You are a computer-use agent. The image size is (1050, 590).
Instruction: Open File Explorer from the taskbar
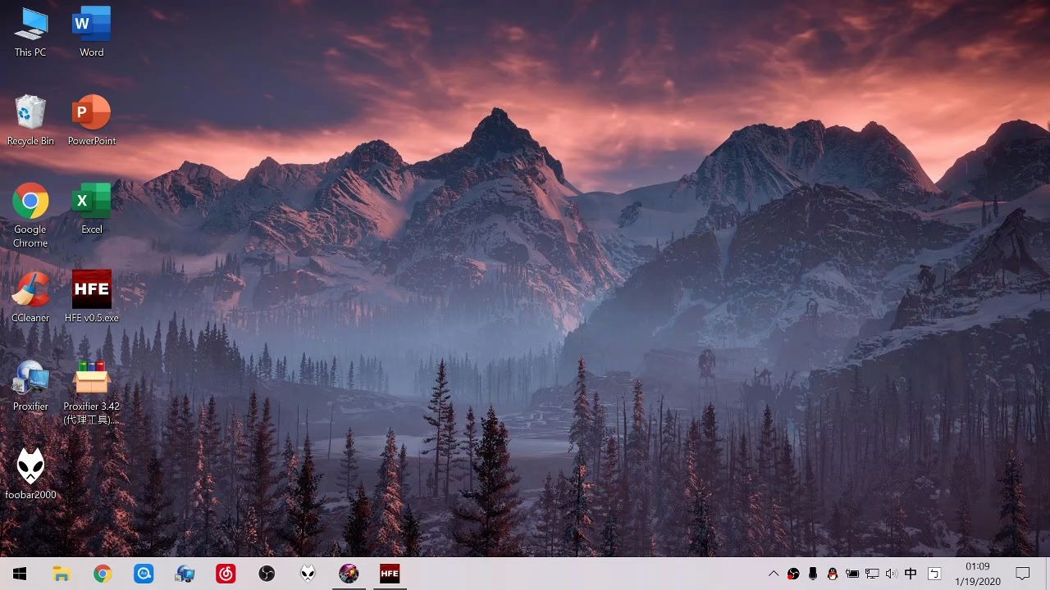[62, 574]
